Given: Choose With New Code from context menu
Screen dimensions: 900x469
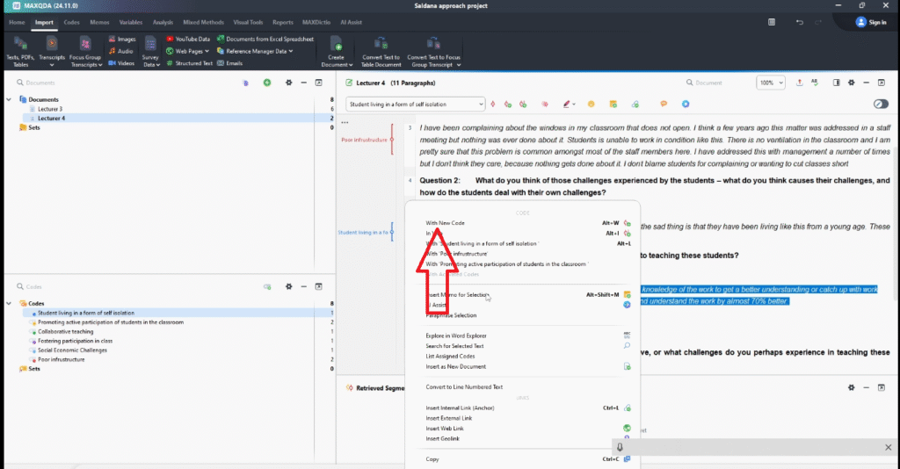Looking at the screenshot, I should (x=445, y=223).
